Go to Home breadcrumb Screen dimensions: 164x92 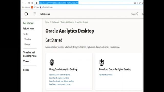pos(47,22)
